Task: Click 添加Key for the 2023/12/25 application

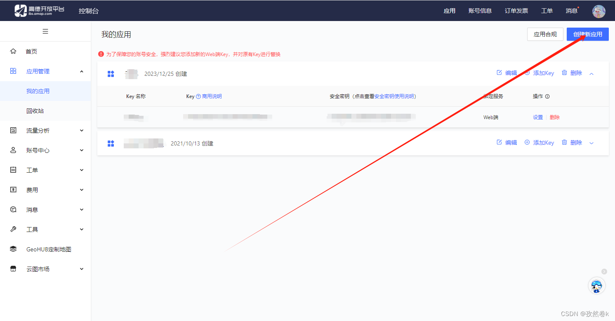Action: [x=540, y=73]
